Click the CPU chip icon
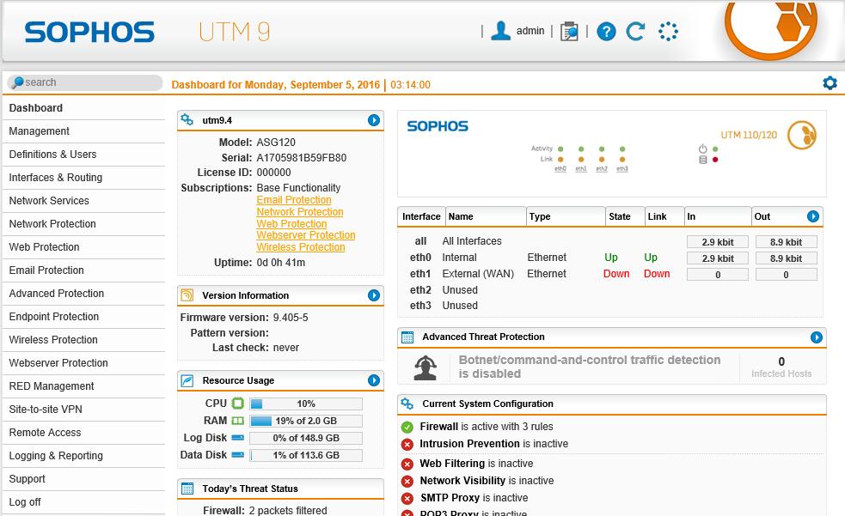This screenshot has height=516, width=845. [237, 403]
